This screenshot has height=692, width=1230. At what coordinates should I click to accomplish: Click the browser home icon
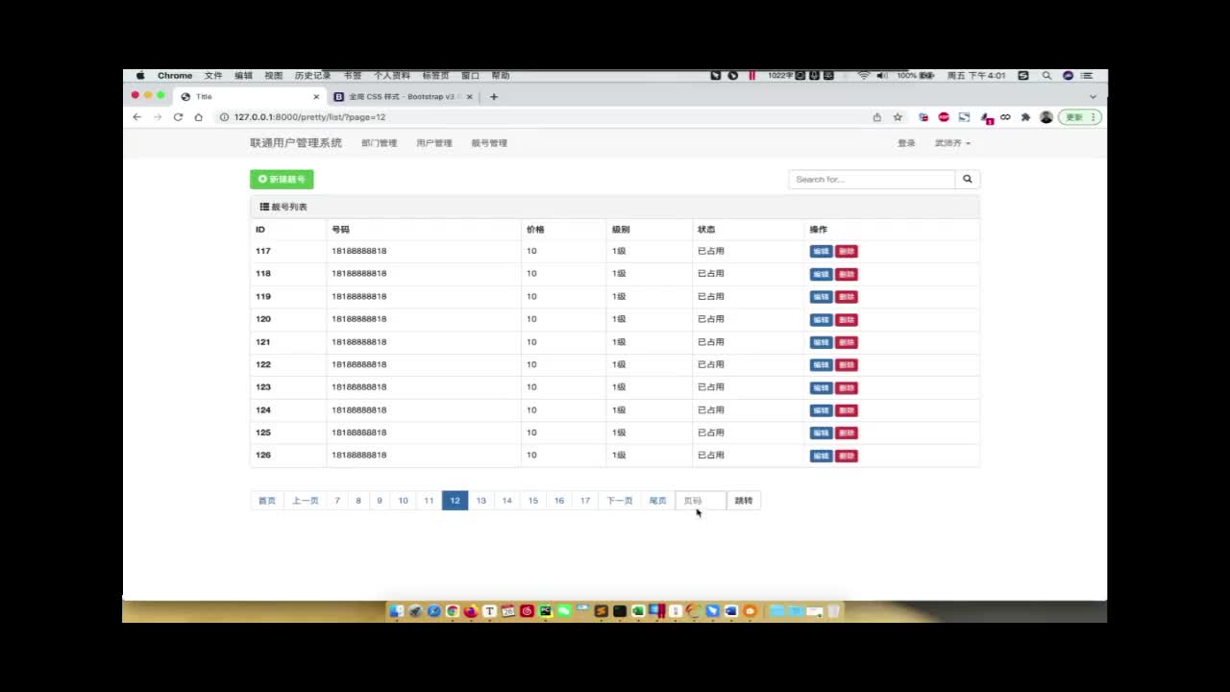[x=199, y=117]
